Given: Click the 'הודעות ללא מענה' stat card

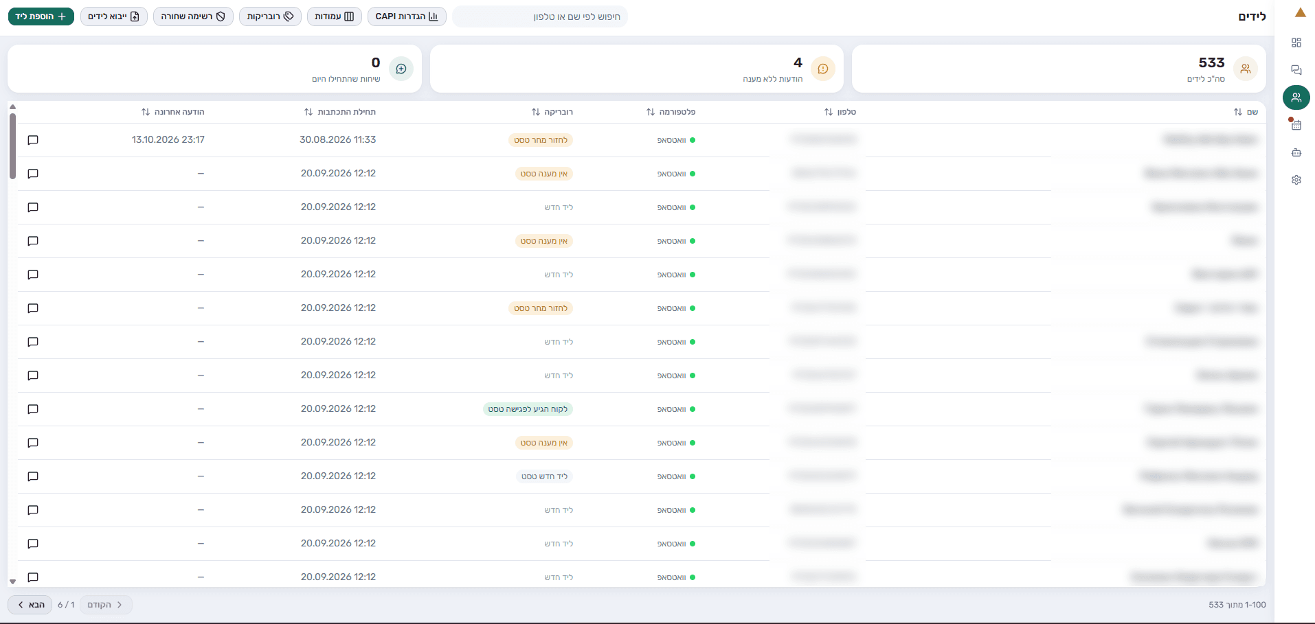Looking at the screenshot, I should (x=637, y=69).
